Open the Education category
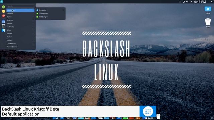 (20, 14)
